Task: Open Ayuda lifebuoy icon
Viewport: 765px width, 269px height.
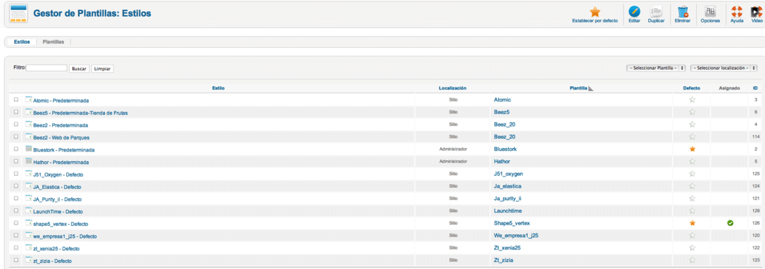Action: [x=736, y=12]
